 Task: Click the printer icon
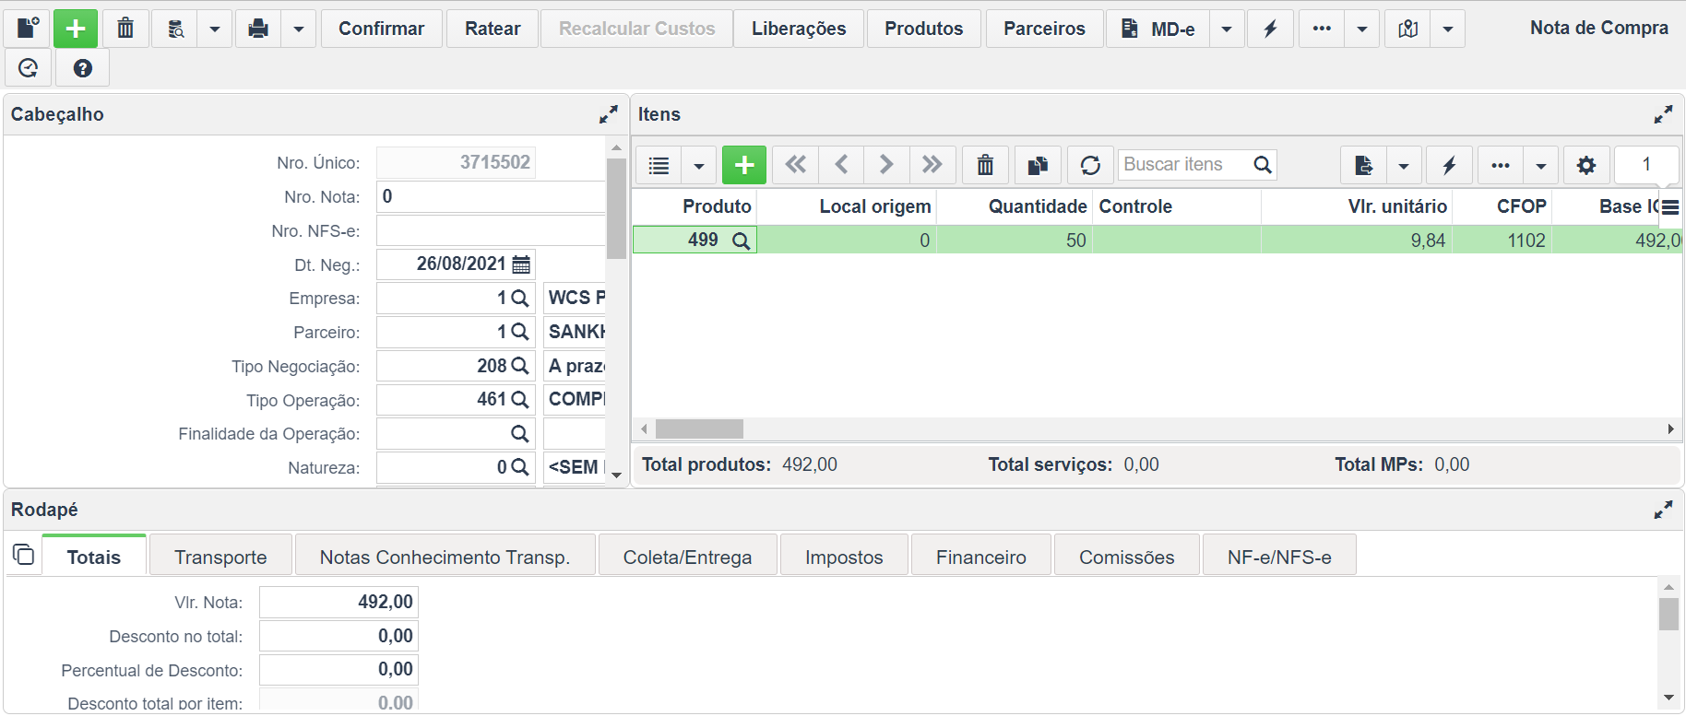[x=259, y=29]
